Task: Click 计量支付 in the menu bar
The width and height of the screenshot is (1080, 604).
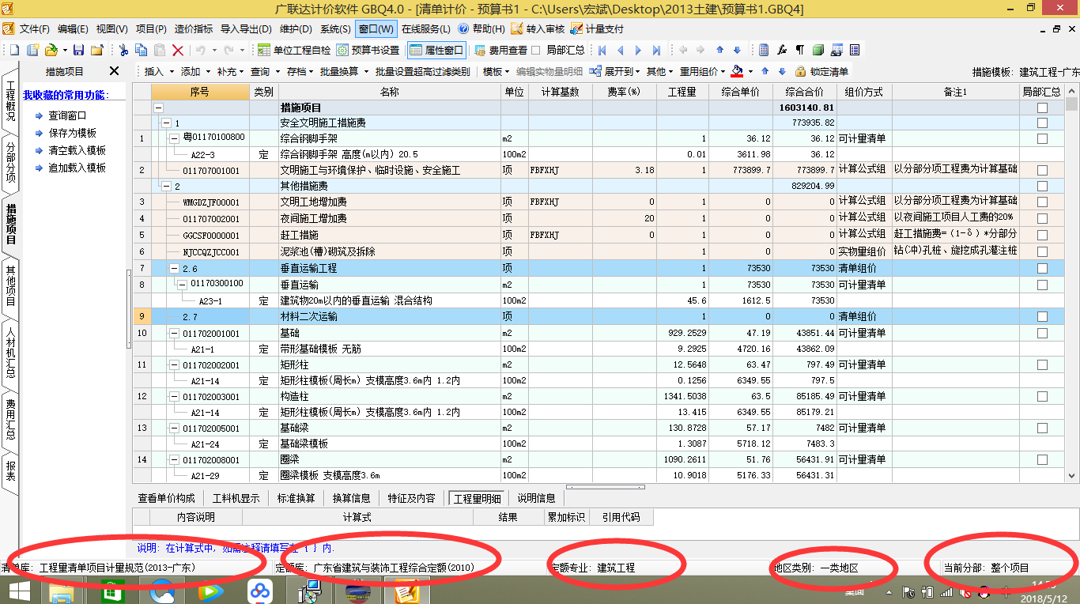Action: click(x=597, y=29)
